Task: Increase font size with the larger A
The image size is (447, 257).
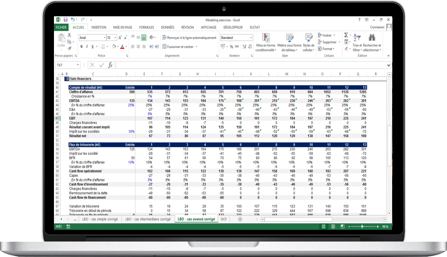Action: point(120,38)
